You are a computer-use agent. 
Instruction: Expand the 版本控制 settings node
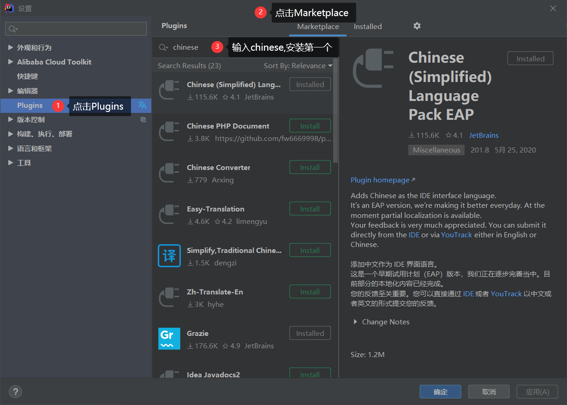click(x=11, y=120)
